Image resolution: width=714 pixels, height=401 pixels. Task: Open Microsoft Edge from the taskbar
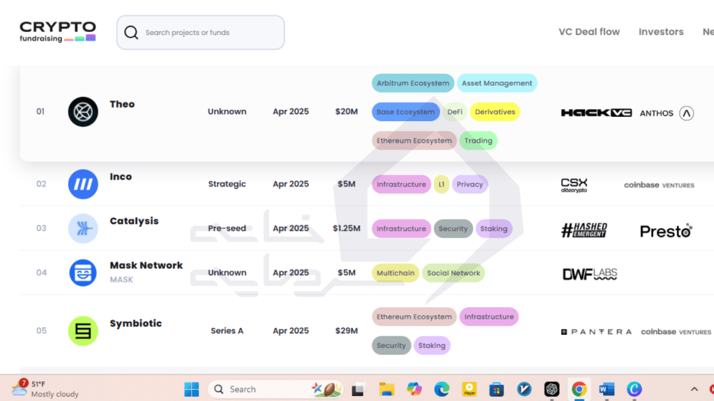441,389
